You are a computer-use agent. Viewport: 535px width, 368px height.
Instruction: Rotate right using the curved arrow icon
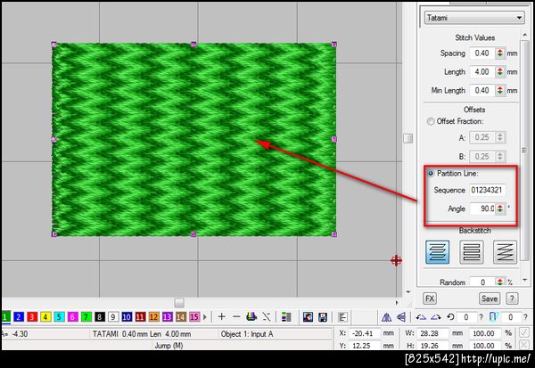click(436, 317)
